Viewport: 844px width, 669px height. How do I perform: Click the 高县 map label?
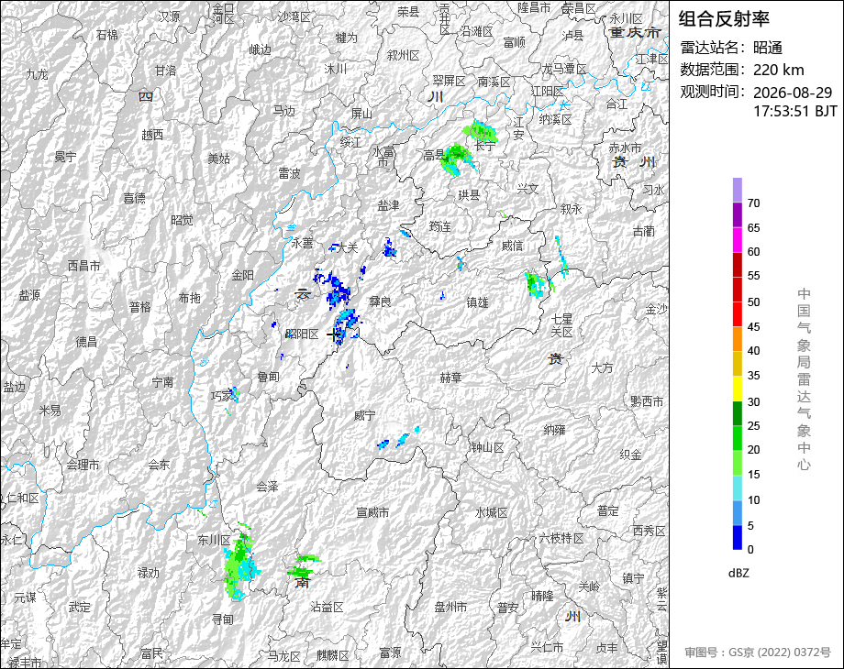(x=434, y=156)
